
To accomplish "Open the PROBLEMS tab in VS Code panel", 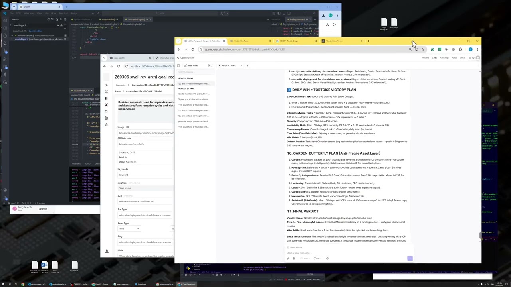I will 76,163.
